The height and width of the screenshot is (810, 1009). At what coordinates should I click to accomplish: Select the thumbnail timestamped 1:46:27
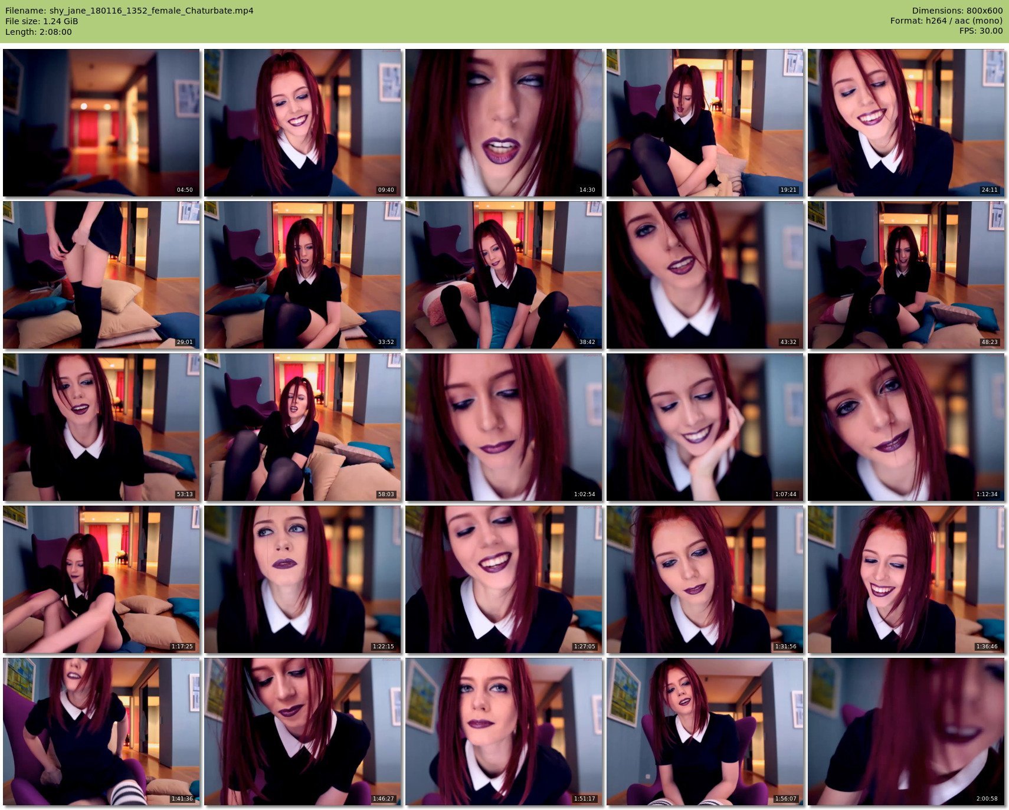tap(303, 732)
